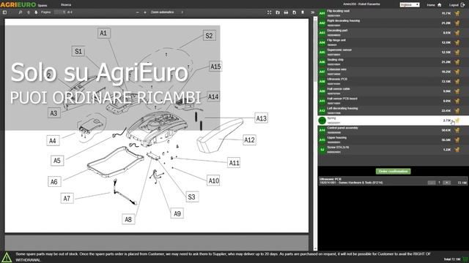This screenshot has width=469, height=263.
Task: Click diagram label A1
Action: pos(103,33)
